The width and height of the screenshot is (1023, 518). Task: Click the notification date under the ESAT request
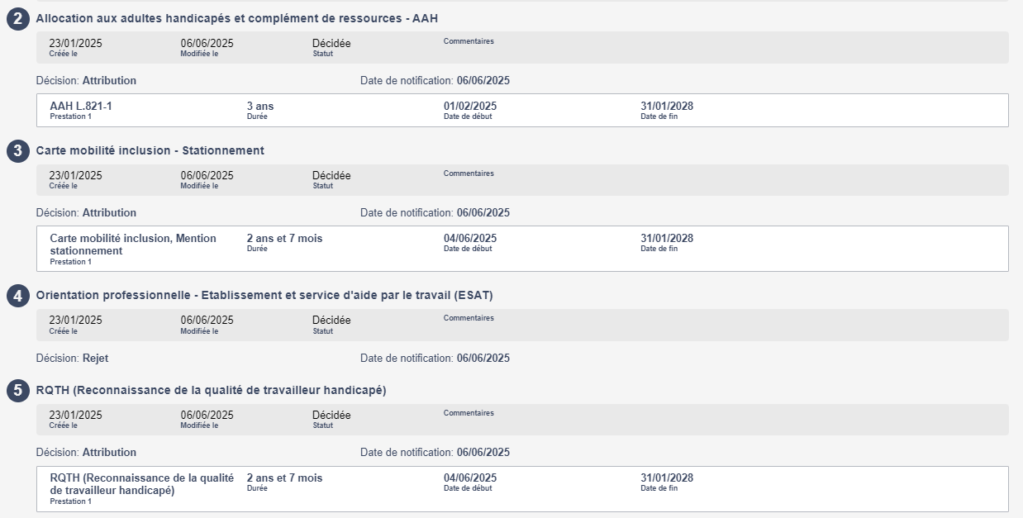[483, 359]
